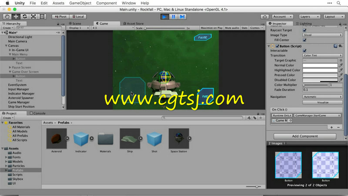Click Visualize navigation button
Screen dimensions: 348x196
pyautogui.click(x=322, y=102)
